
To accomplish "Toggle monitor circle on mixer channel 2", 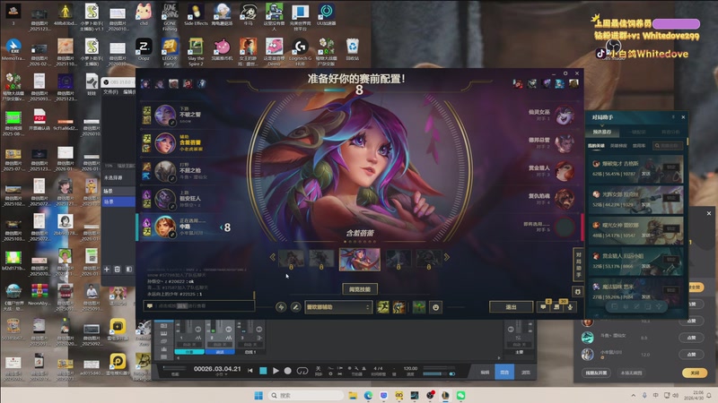I will point(228,329).
